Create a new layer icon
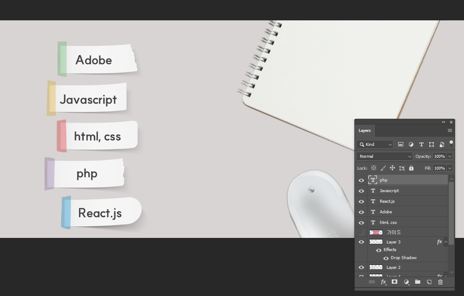Viewport: 464px width, 296px height. [x=429, y=282]
